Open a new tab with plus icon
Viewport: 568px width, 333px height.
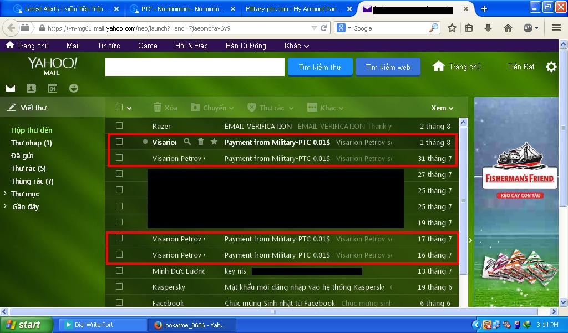(x=484, y=9)
